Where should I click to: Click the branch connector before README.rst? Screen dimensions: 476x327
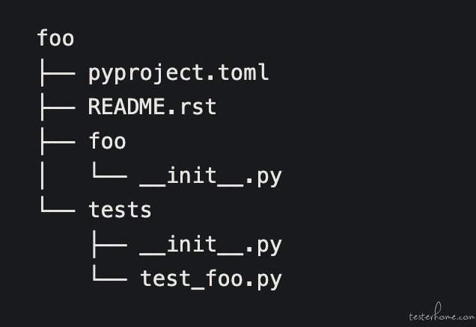[56, 107]
